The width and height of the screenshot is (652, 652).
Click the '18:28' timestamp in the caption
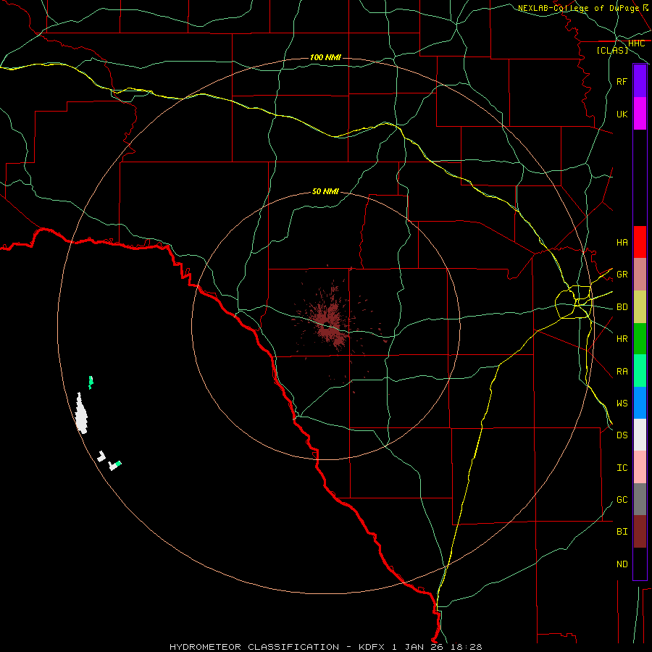(x=466, y=647)
